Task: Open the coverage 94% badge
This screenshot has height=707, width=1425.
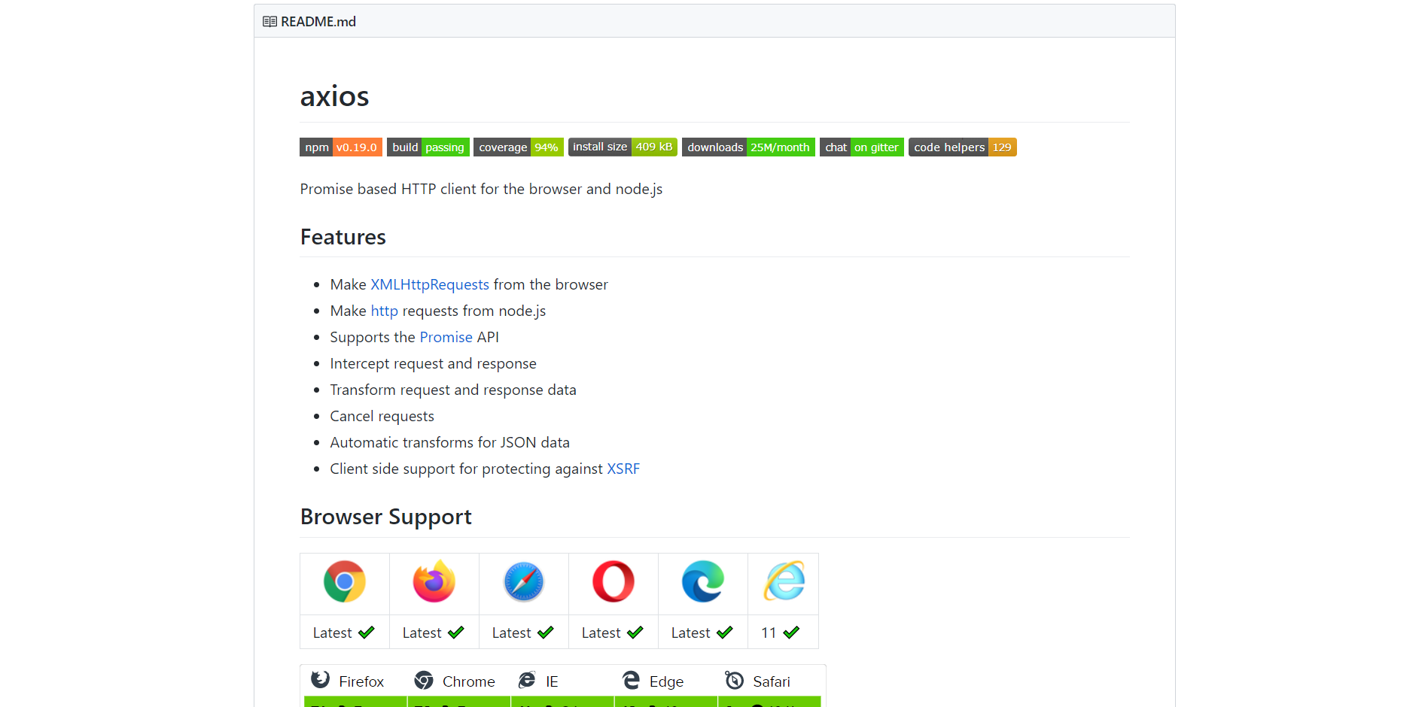Action: tap(518, 147)
